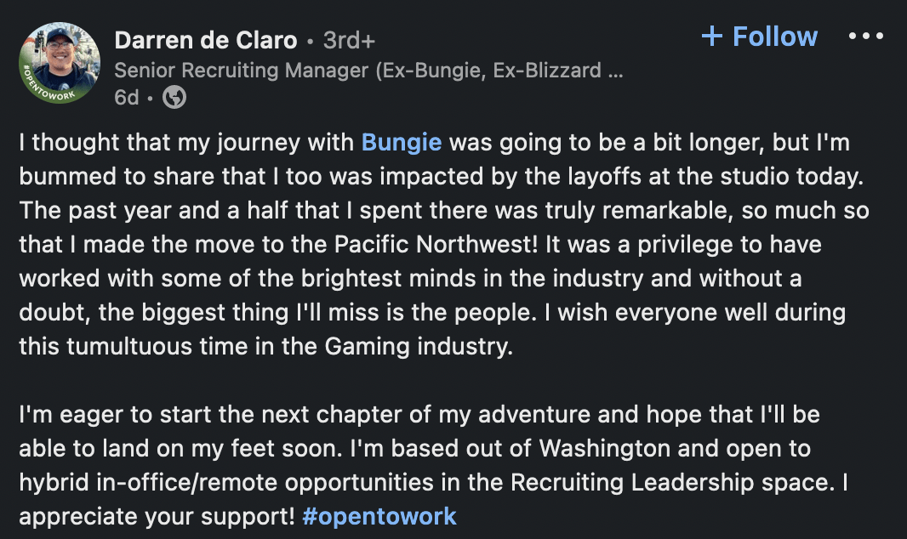Viewport: 907px width, 539px height.
Task: Click the plus icon beside Follow
Action: click(712, 37)
